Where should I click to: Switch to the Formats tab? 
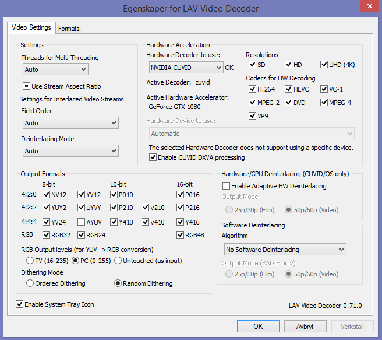69,29
